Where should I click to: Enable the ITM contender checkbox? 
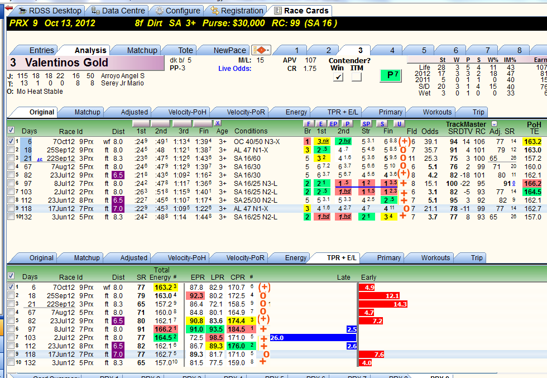[x=357, y=77]
